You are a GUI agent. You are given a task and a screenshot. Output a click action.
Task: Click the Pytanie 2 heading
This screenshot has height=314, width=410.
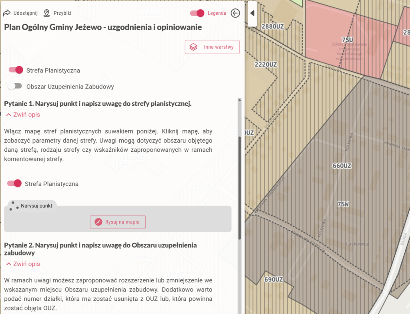(x=100, y=249)
